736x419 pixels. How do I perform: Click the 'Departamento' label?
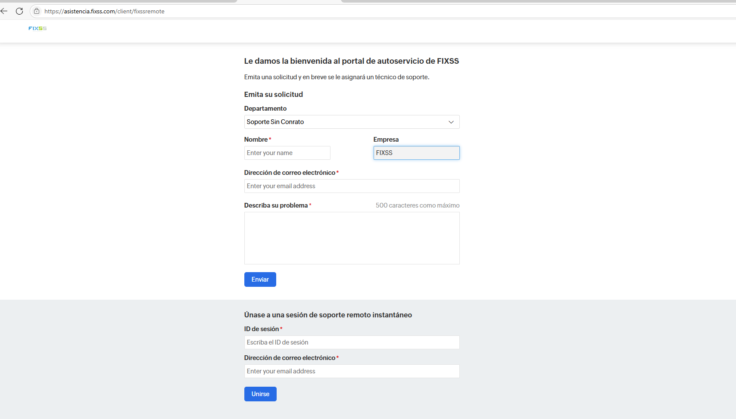point(265,109)
